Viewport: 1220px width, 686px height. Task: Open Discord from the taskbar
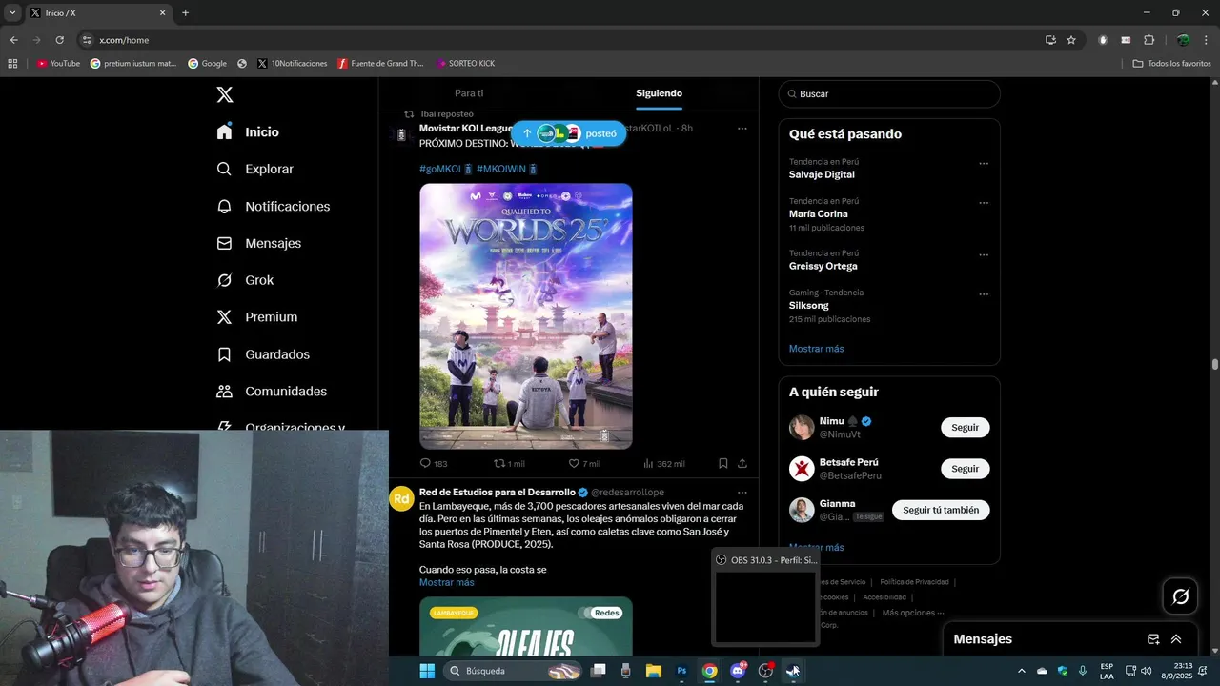point(738,671)
